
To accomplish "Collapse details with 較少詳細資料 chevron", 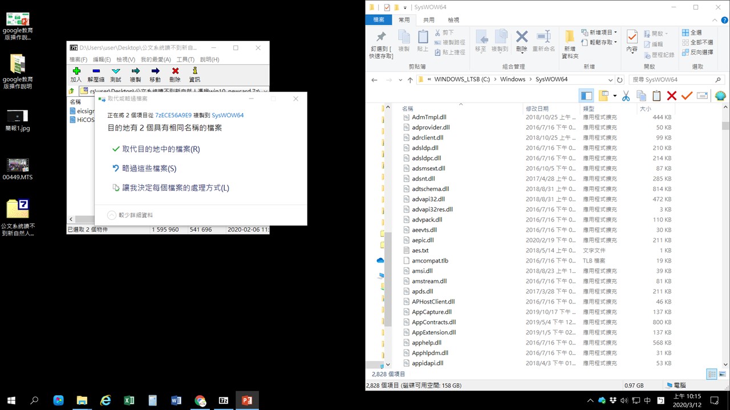I will (x=112, y=215).
